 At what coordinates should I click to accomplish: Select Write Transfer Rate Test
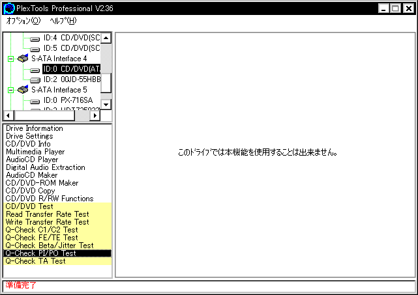[57, 222]
